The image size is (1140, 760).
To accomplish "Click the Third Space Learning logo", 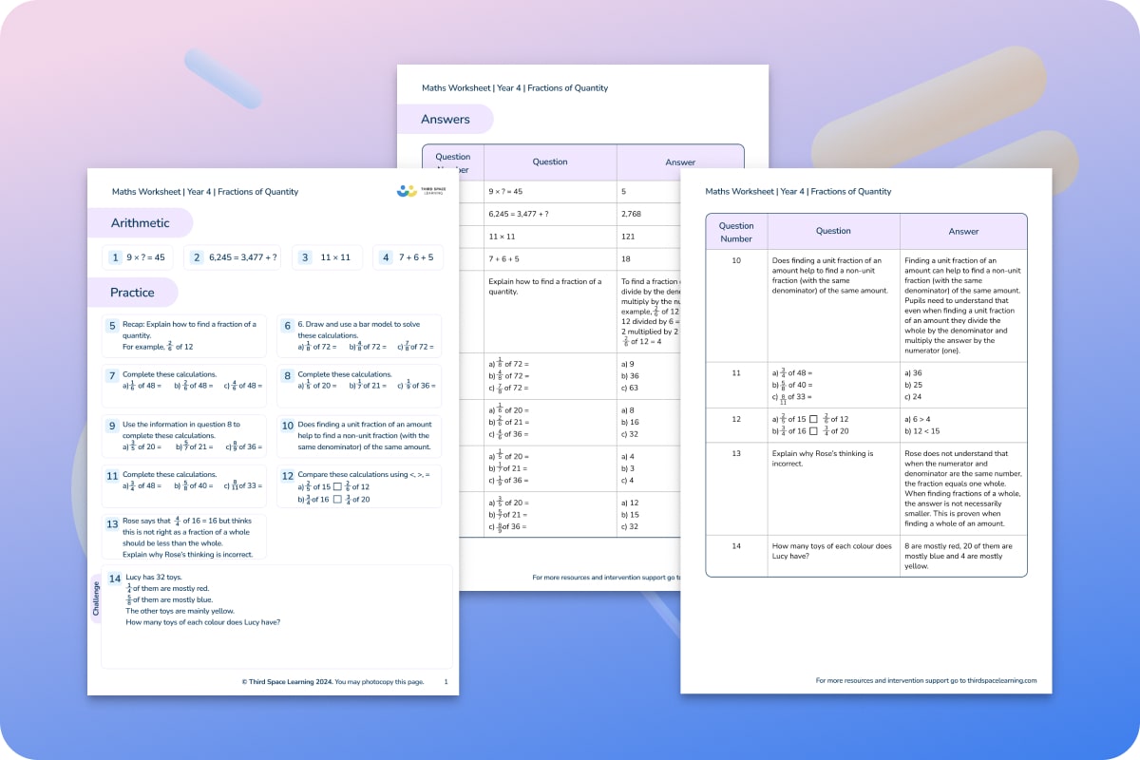I will coord(420,191).
